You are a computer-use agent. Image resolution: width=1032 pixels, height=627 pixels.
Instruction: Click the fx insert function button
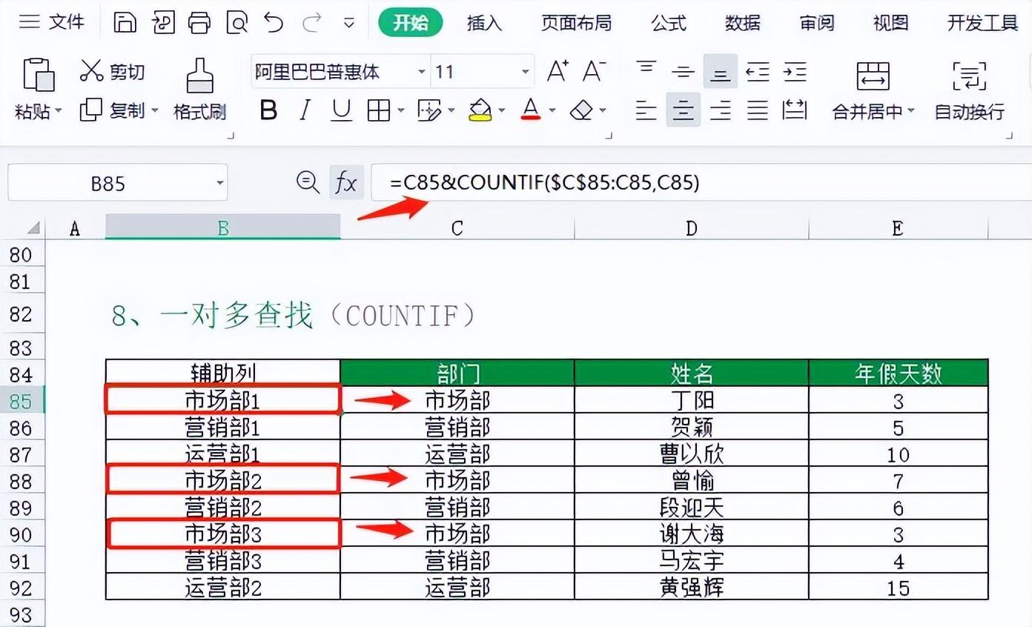346,182
